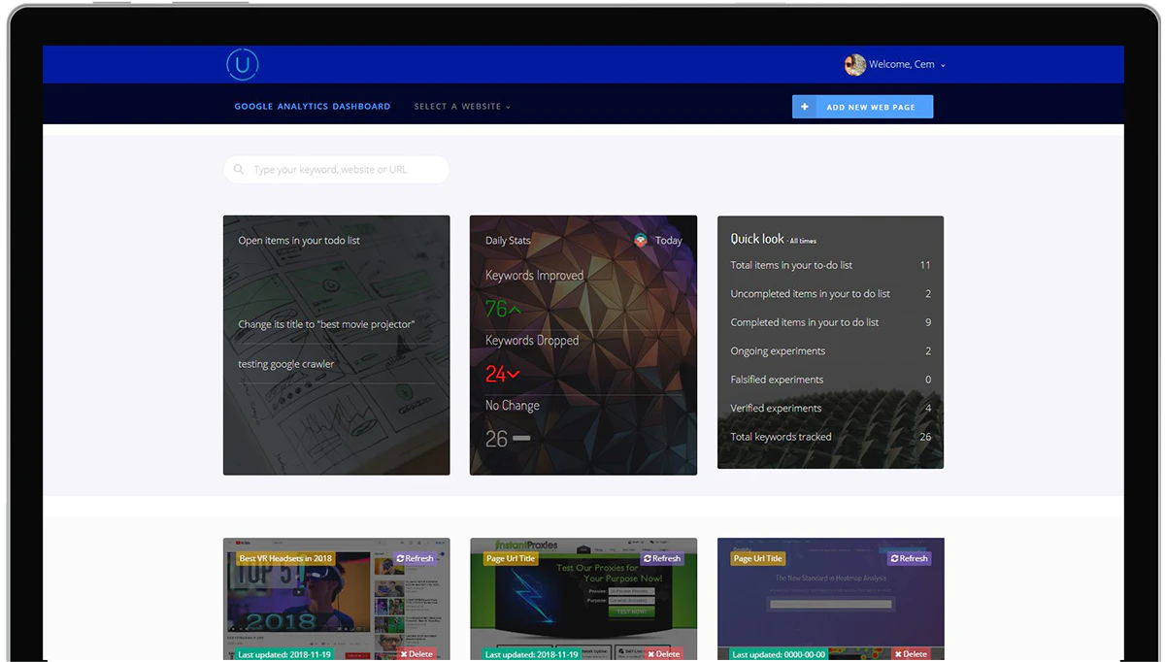Refresh the InstantProxies card
The width and height of the screenshot is (1165, 662).
[662, 558]
